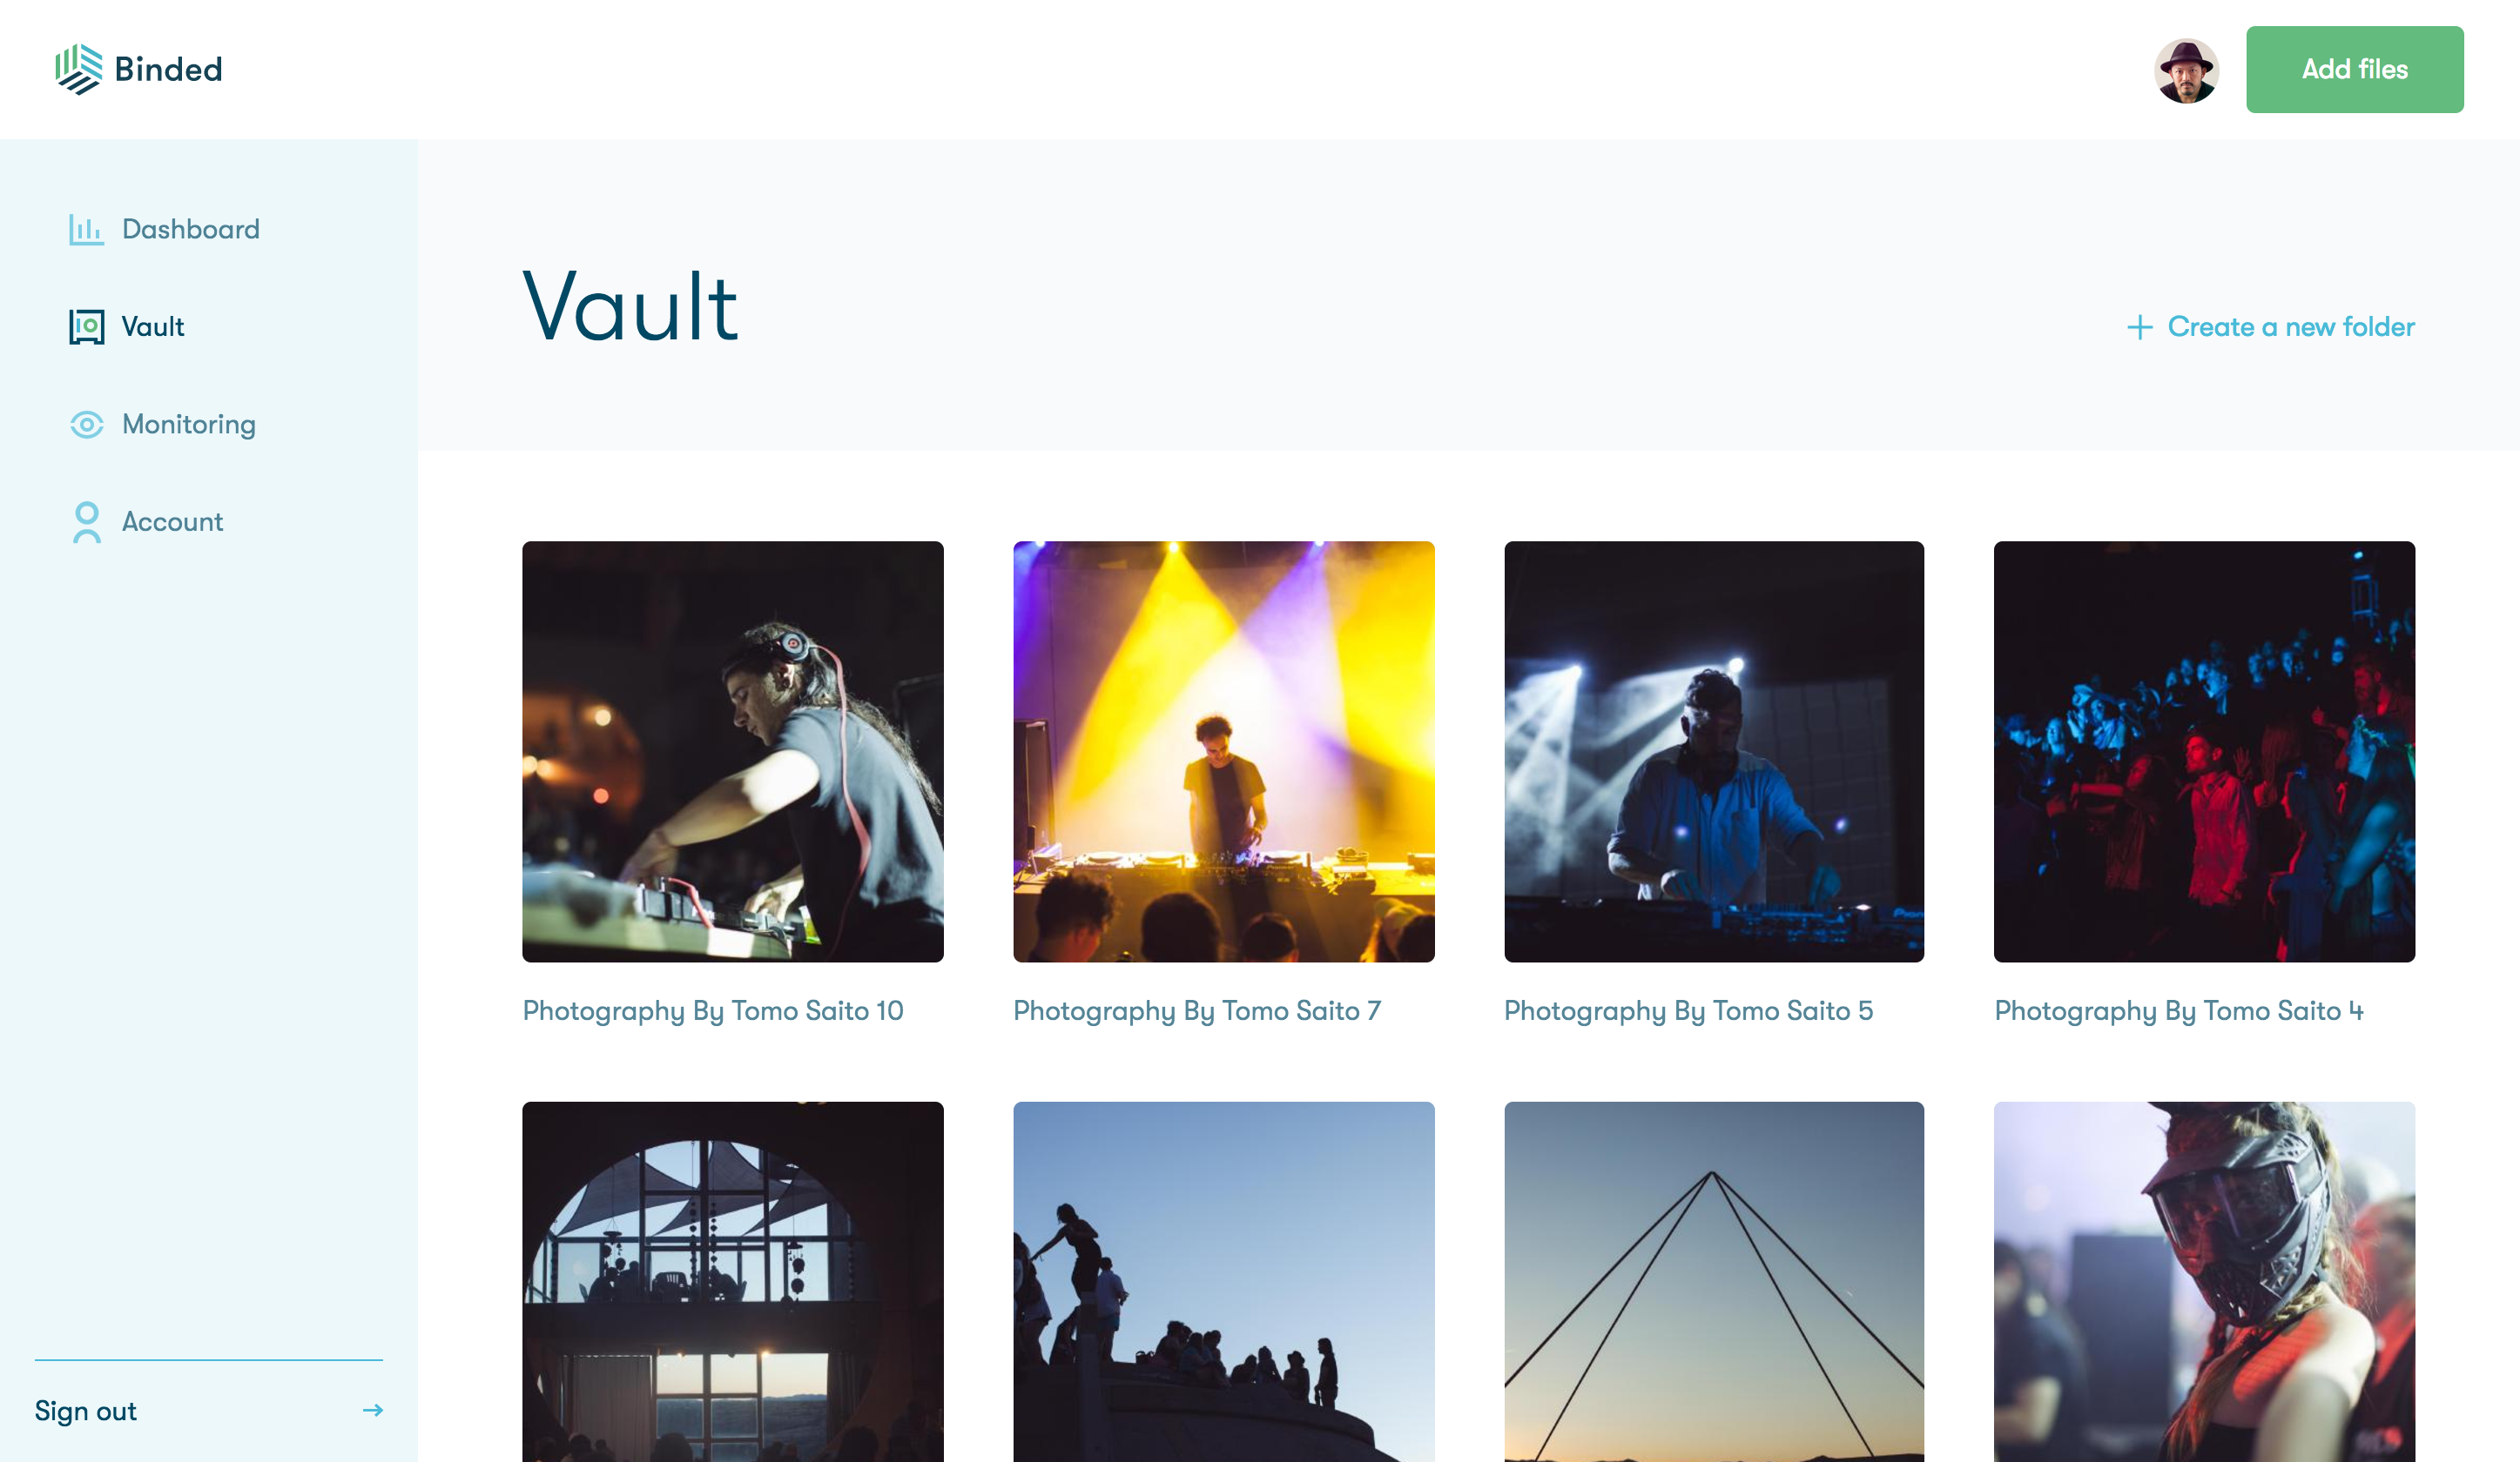2520x1462 pixels.
Task: Open the Dashboard bar chart icon
Action: (x=86, y=230)
